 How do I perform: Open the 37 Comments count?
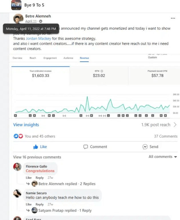[x=166, y=136]
